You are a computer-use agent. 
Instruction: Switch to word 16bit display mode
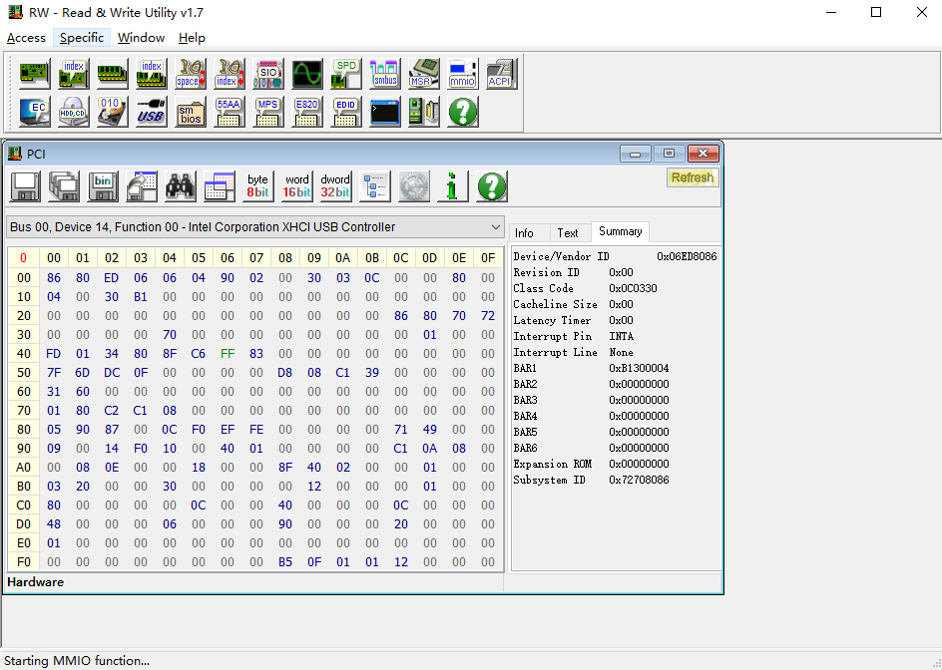[297, 186]
